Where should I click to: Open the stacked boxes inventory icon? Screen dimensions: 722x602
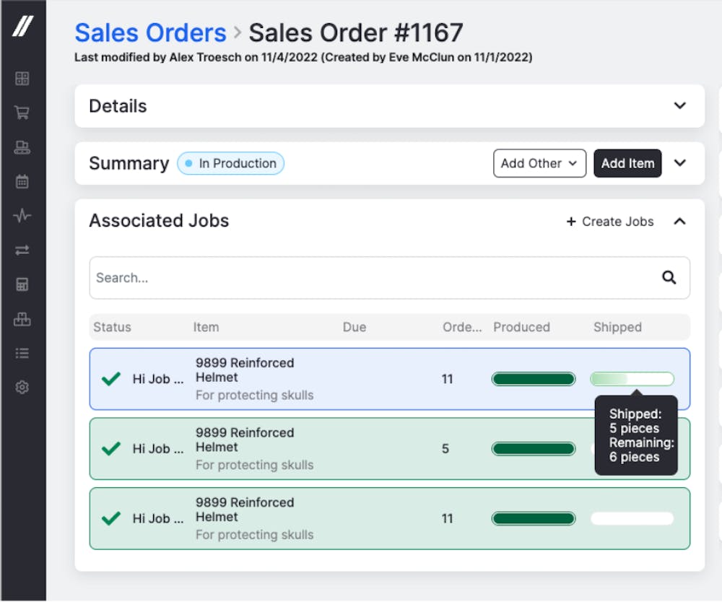(x=22, y=319)
